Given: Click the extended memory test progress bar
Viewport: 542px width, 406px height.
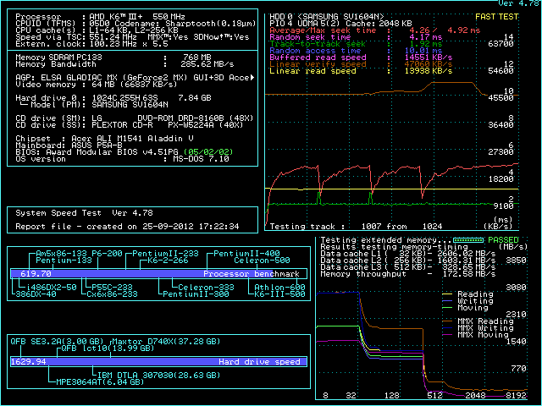Looking at the screenshot, I should click(468, 240).
